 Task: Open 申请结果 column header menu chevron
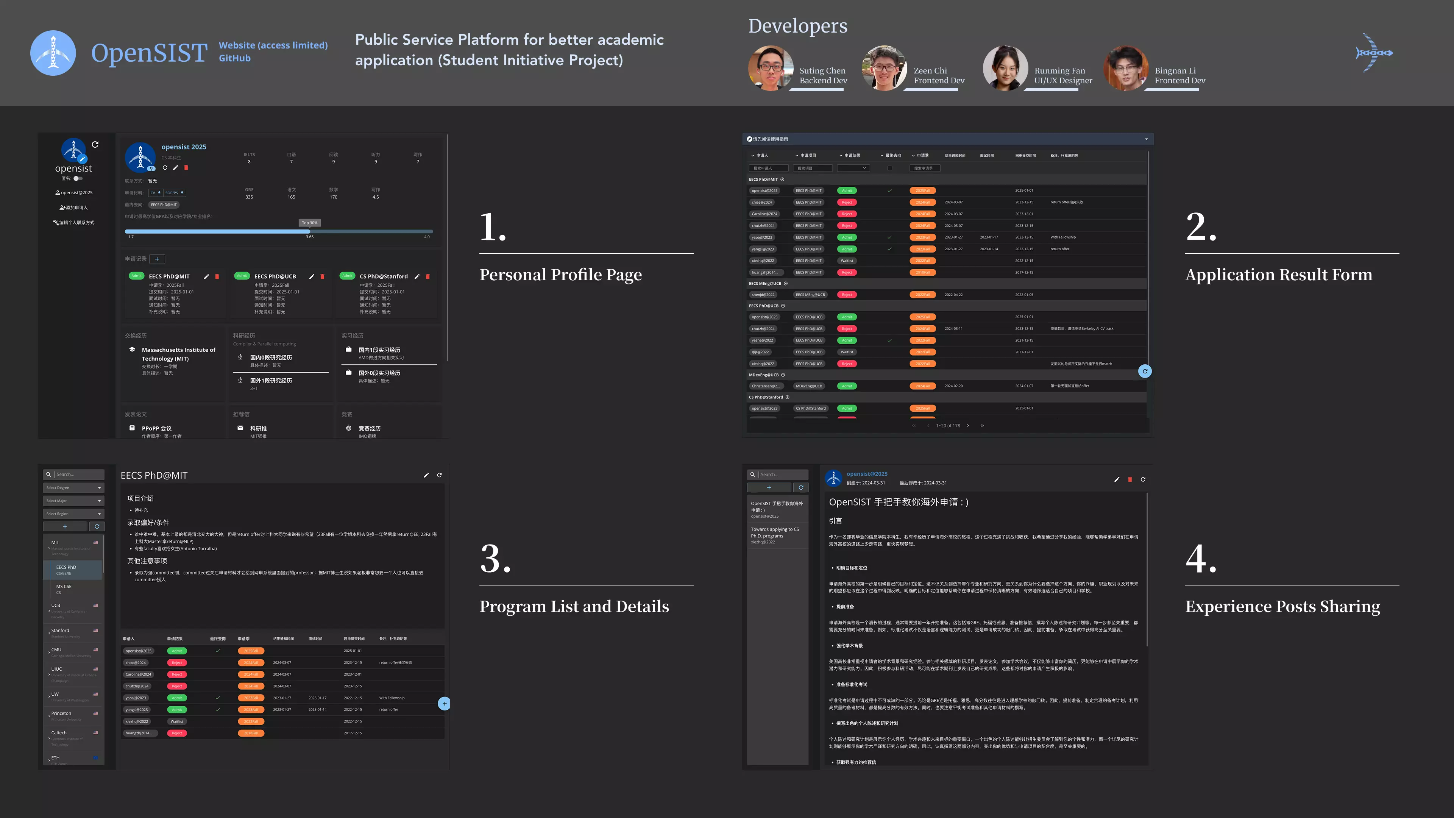coord(841,155)
